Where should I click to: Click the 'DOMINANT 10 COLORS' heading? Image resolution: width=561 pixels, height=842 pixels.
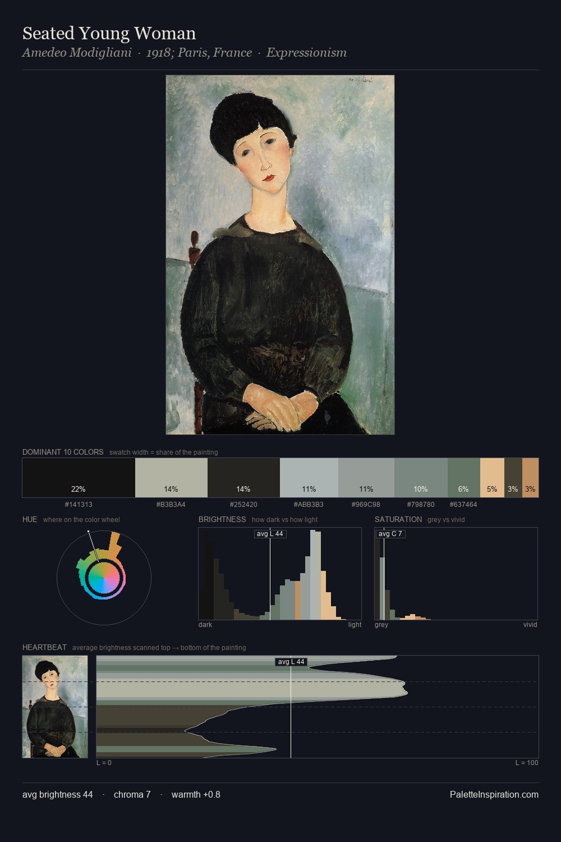63,452
